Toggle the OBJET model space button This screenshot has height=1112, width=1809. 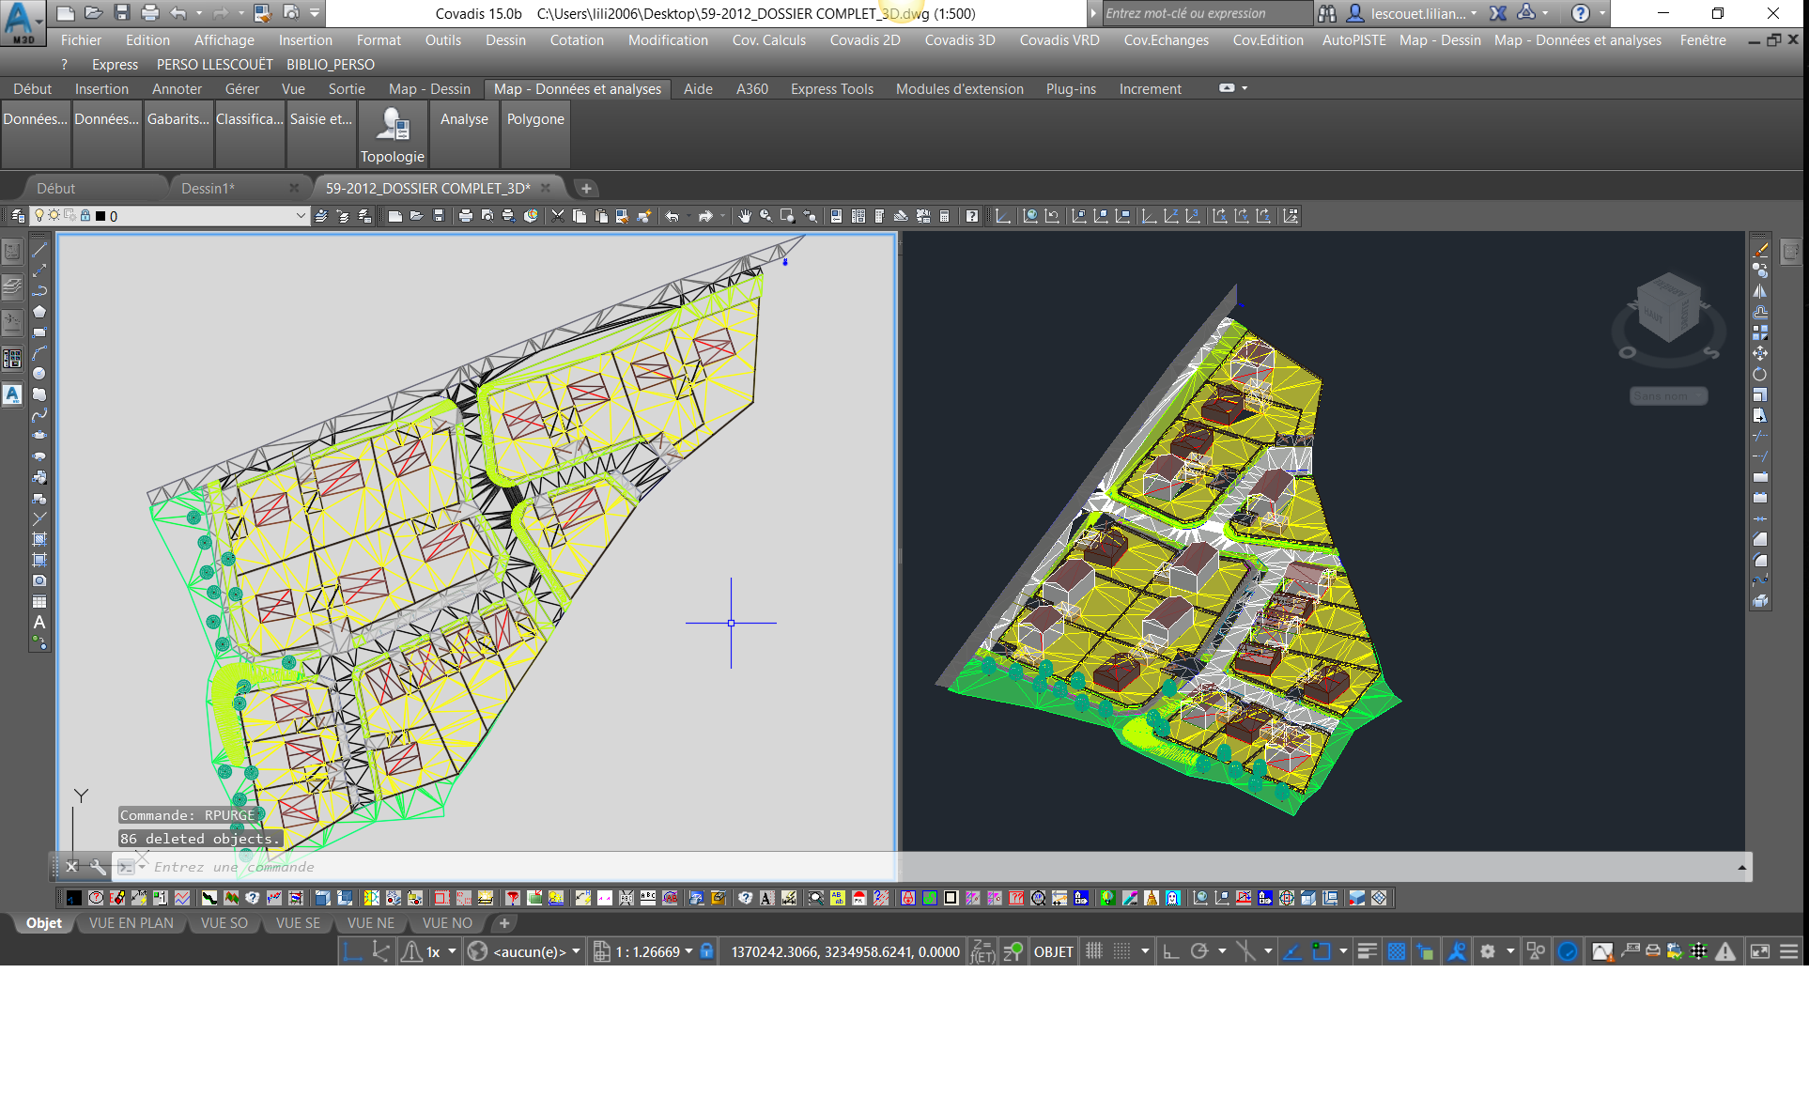click(1053, 951)
